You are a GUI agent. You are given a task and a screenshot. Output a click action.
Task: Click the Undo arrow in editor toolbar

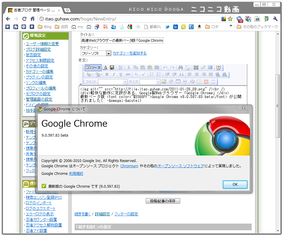(x=165, y=68)
